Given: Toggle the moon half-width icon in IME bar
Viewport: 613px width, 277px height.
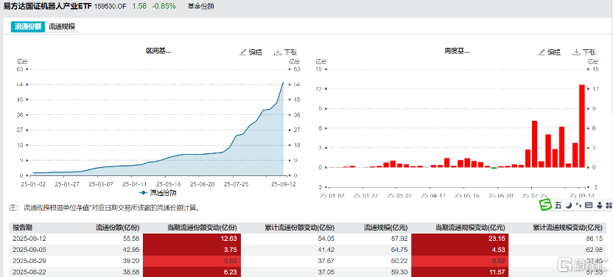Looking at the screenshot, I should (x=570, y=205).
